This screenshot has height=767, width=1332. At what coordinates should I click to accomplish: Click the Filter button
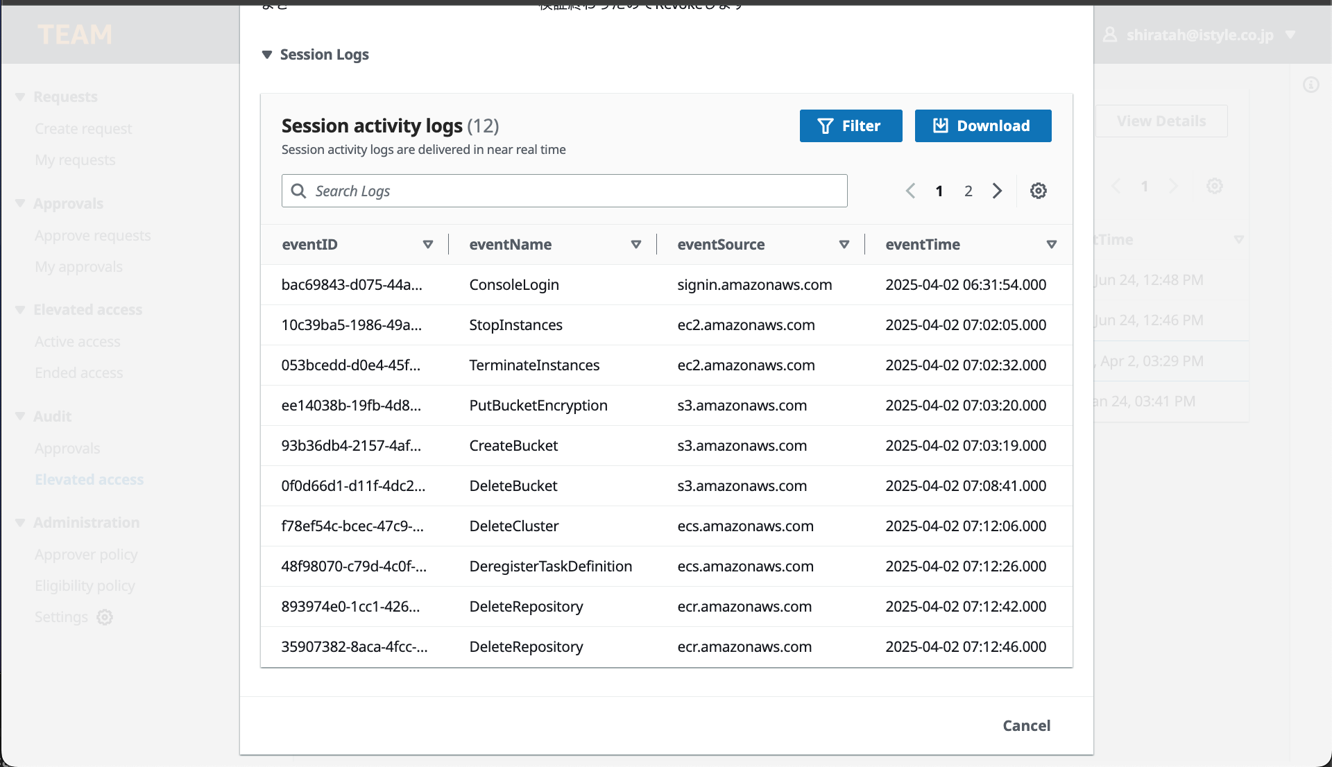tap(851, 126)
